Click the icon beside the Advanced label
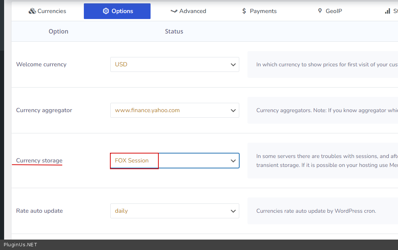Screen dimensions: 398x250 pyautogui.click(x=174, y=11)
